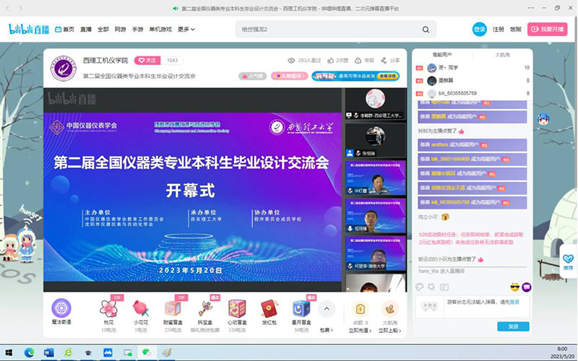This screenshot has width=578, height=361.
Task: Open Microsoft Word from the taskbar
Action: (48, 352)
